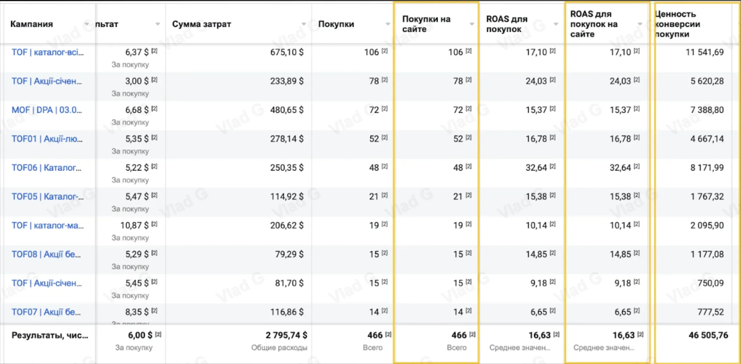Viewport: 741px width, 364px height.
Task: Click footnote [2] icon next to 6,37 $ result
Action: pyautogui.click(x=154, y=51)
